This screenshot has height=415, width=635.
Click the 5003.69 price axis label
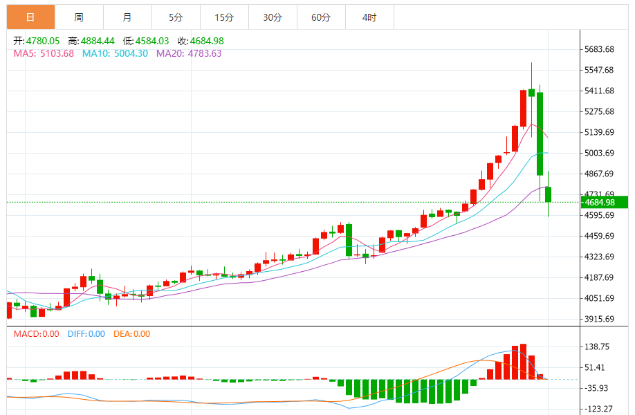pos(599,153)
